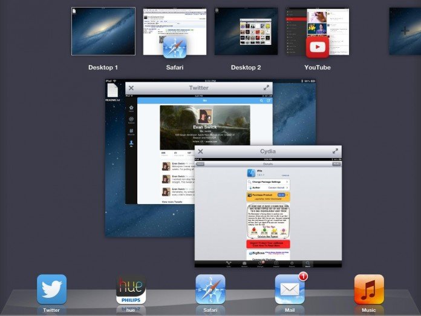Tap the iFile package icon in Cydia
This screenshot has width=421, height=316.
click(x=251, y=173)
